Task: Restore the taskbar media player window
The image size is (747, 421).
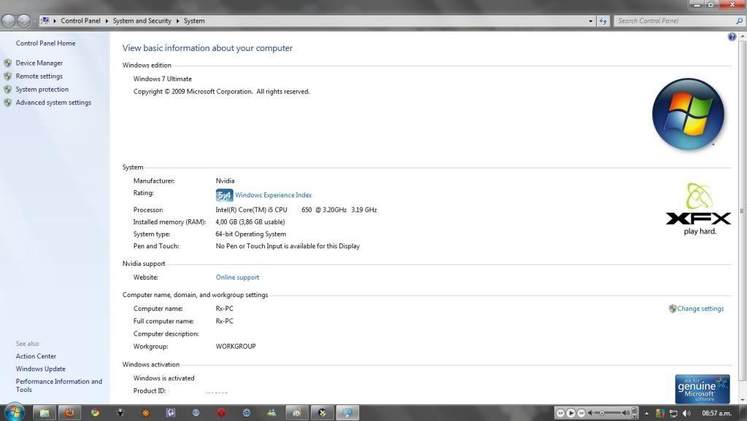Action: point(635,411)
